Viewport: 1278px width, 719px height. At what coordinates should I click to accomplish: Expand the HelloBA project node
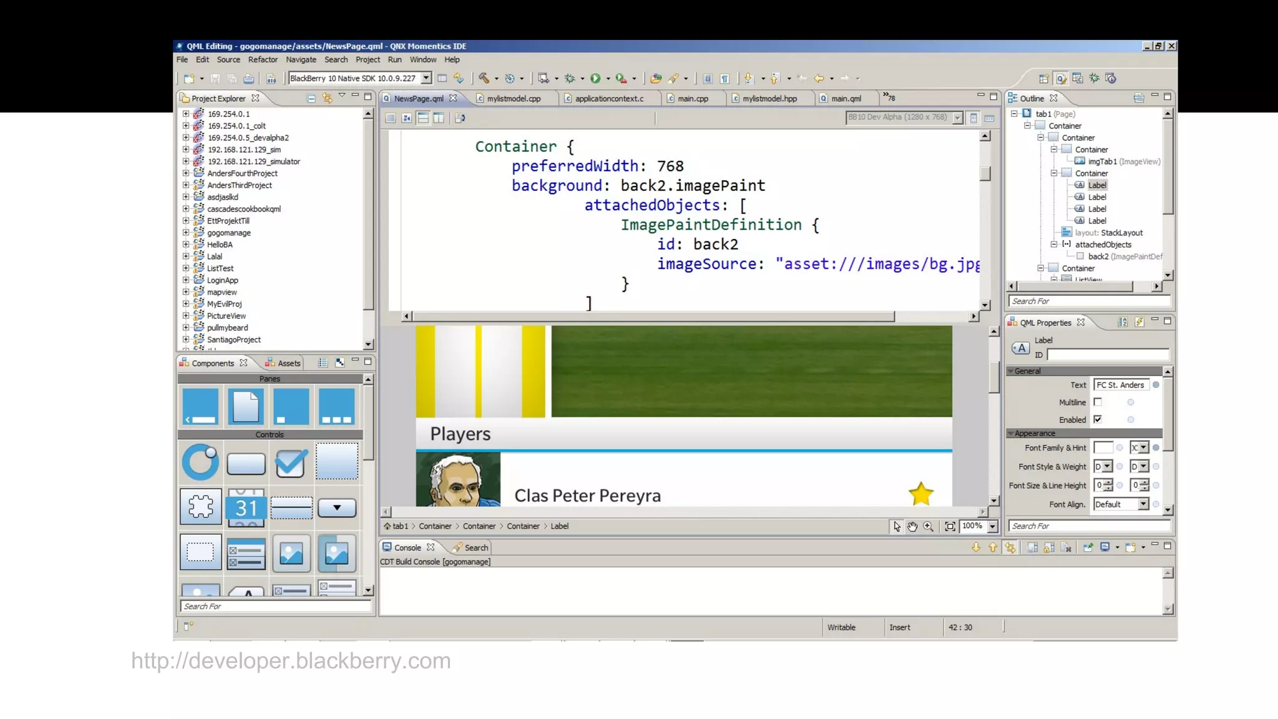click(x=185, y=244)
